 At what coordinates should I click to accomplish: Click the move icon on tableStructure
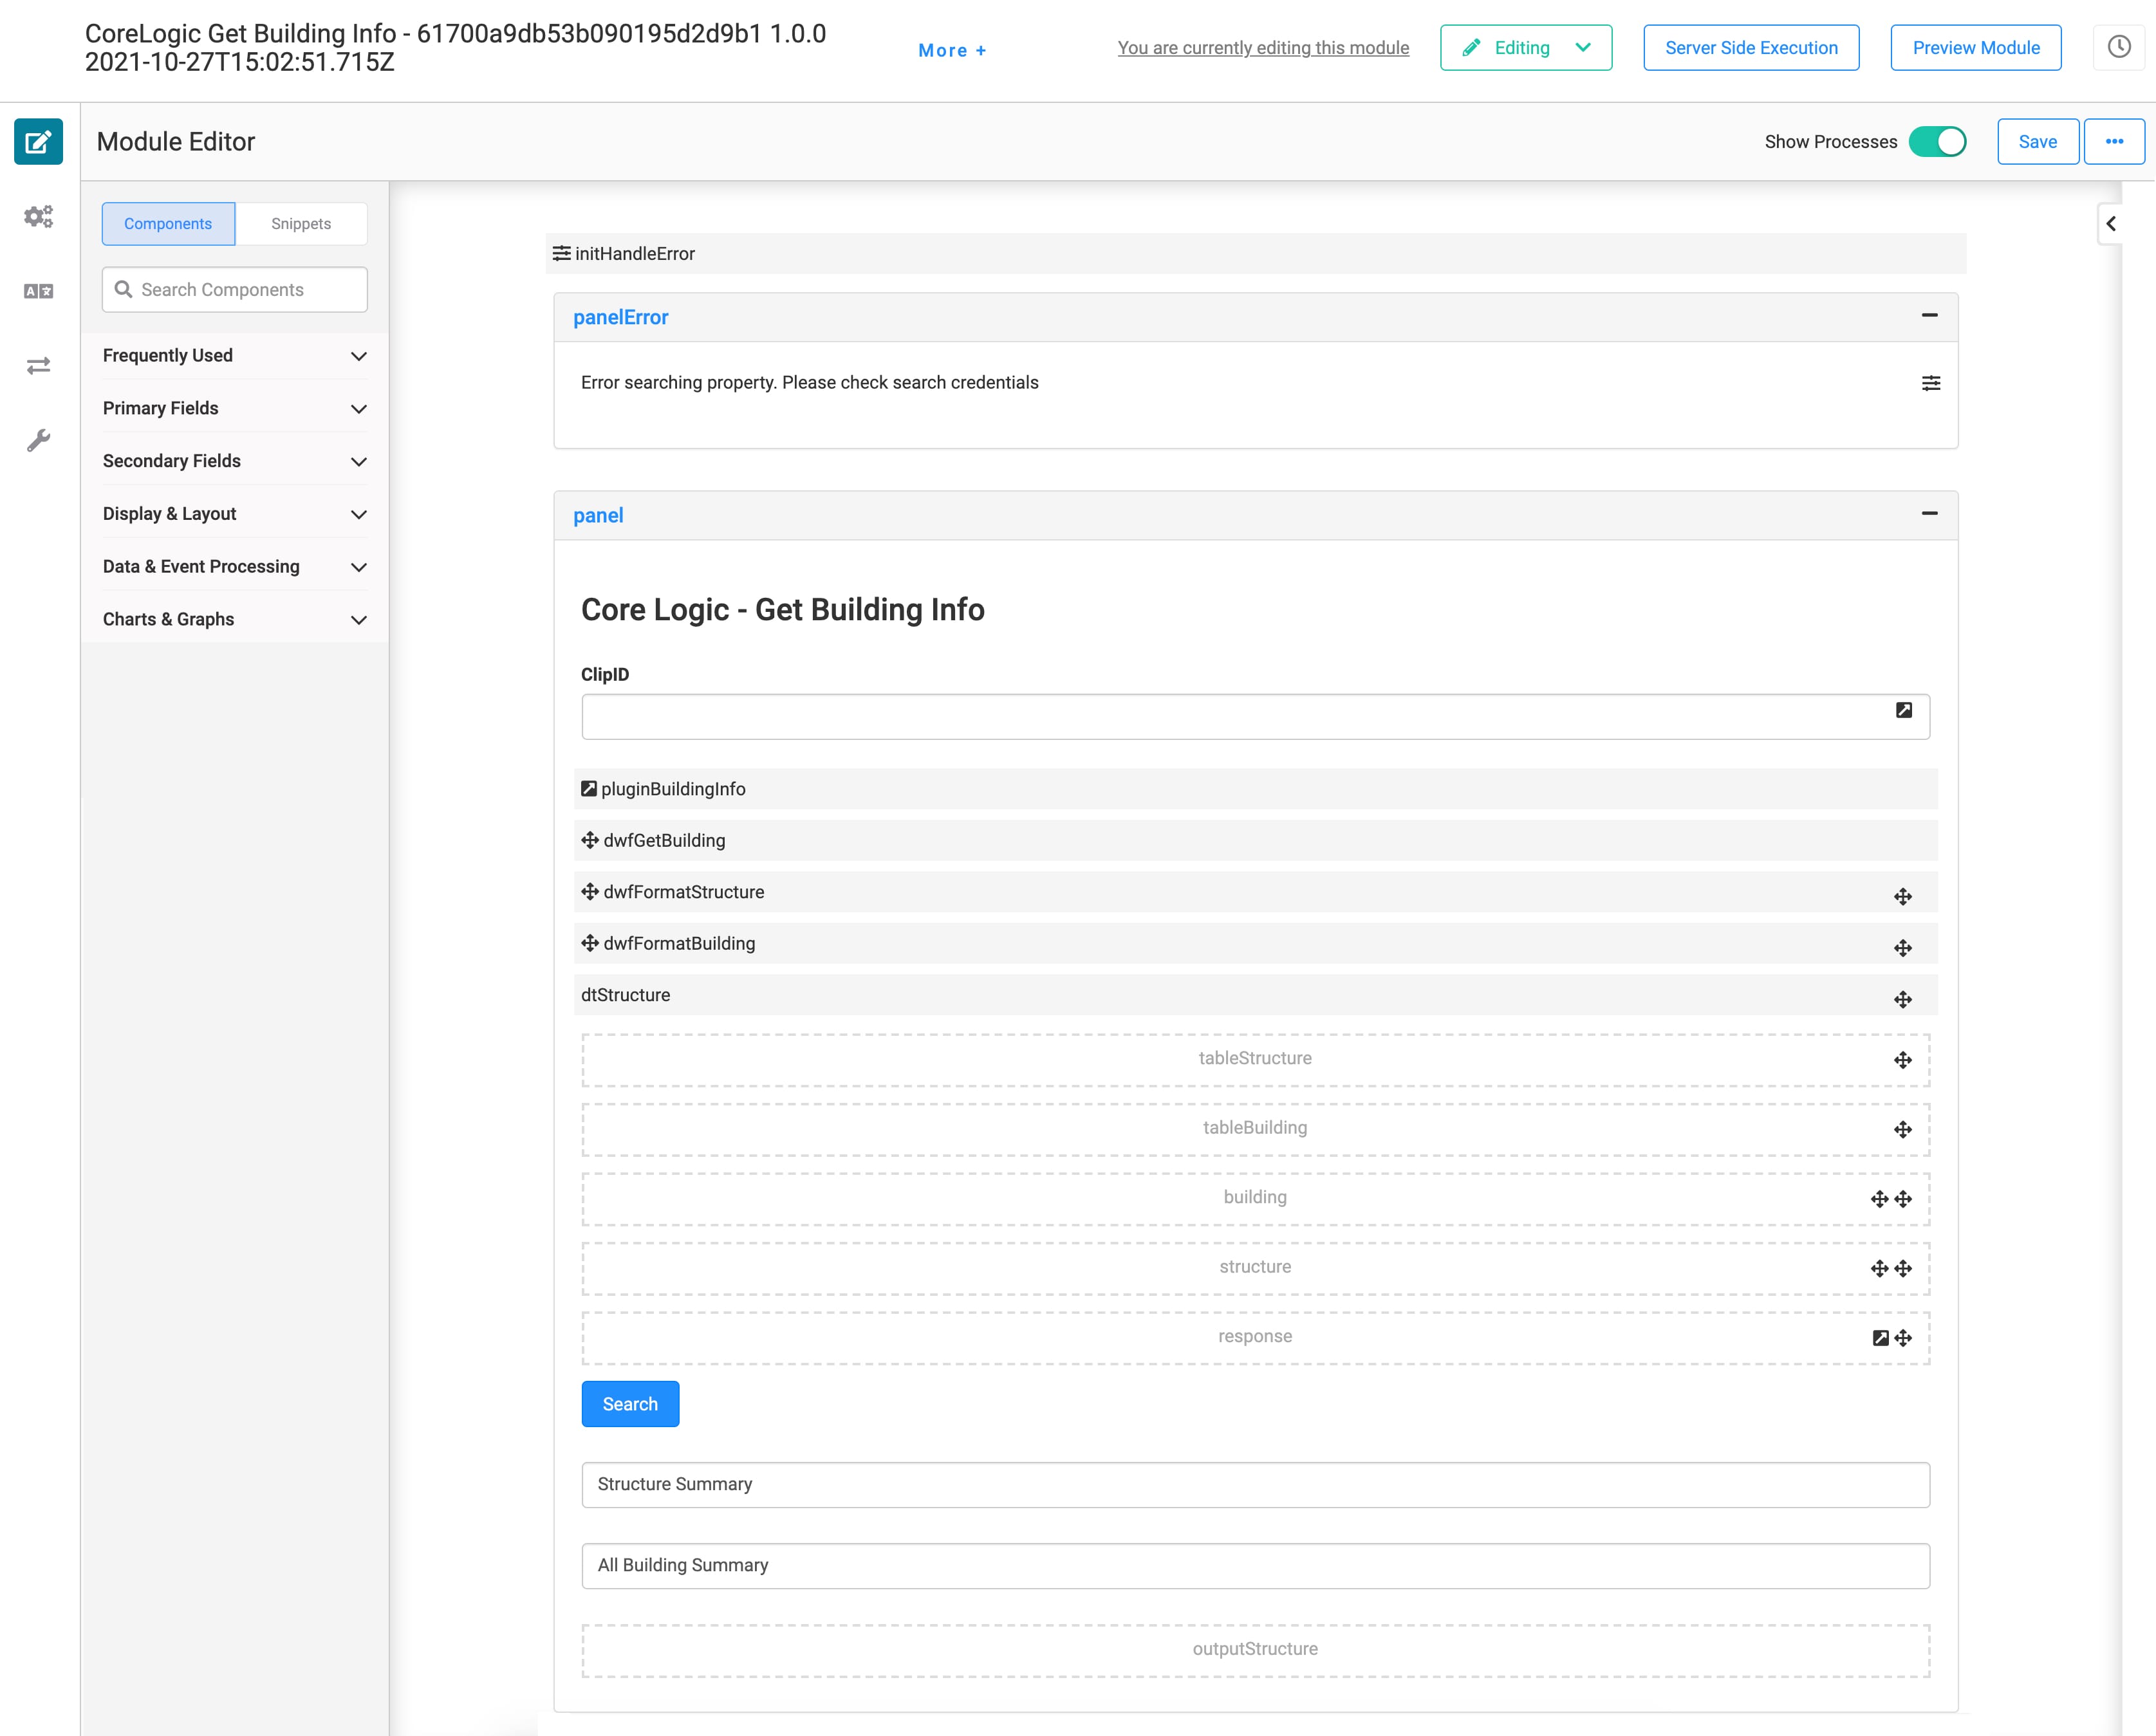[x=1903, y=1061]
